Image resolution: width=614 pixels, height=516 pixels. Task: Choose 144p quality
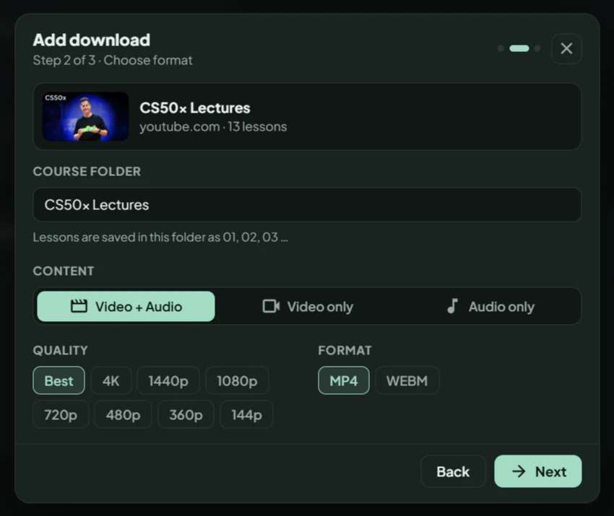pyautogui.click(x=246, y=414)
